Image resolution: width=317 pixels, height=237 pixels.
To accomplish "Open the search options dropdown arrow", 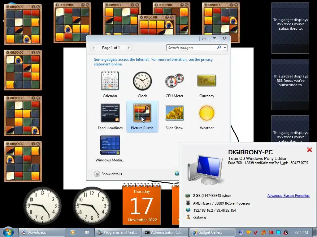I will click(225, 48).
